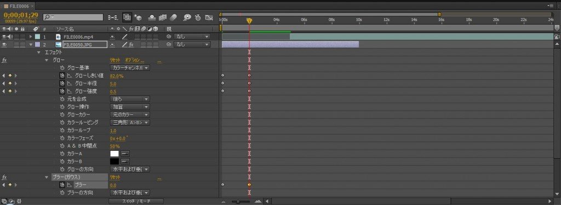Close the FILE0006 composition tab

click(32, 6)
